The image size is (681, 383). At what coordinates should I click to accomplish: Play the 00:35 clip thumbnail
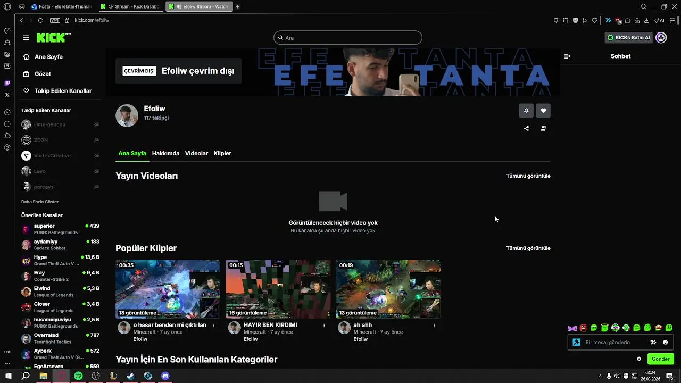click(x=168, y=289)
